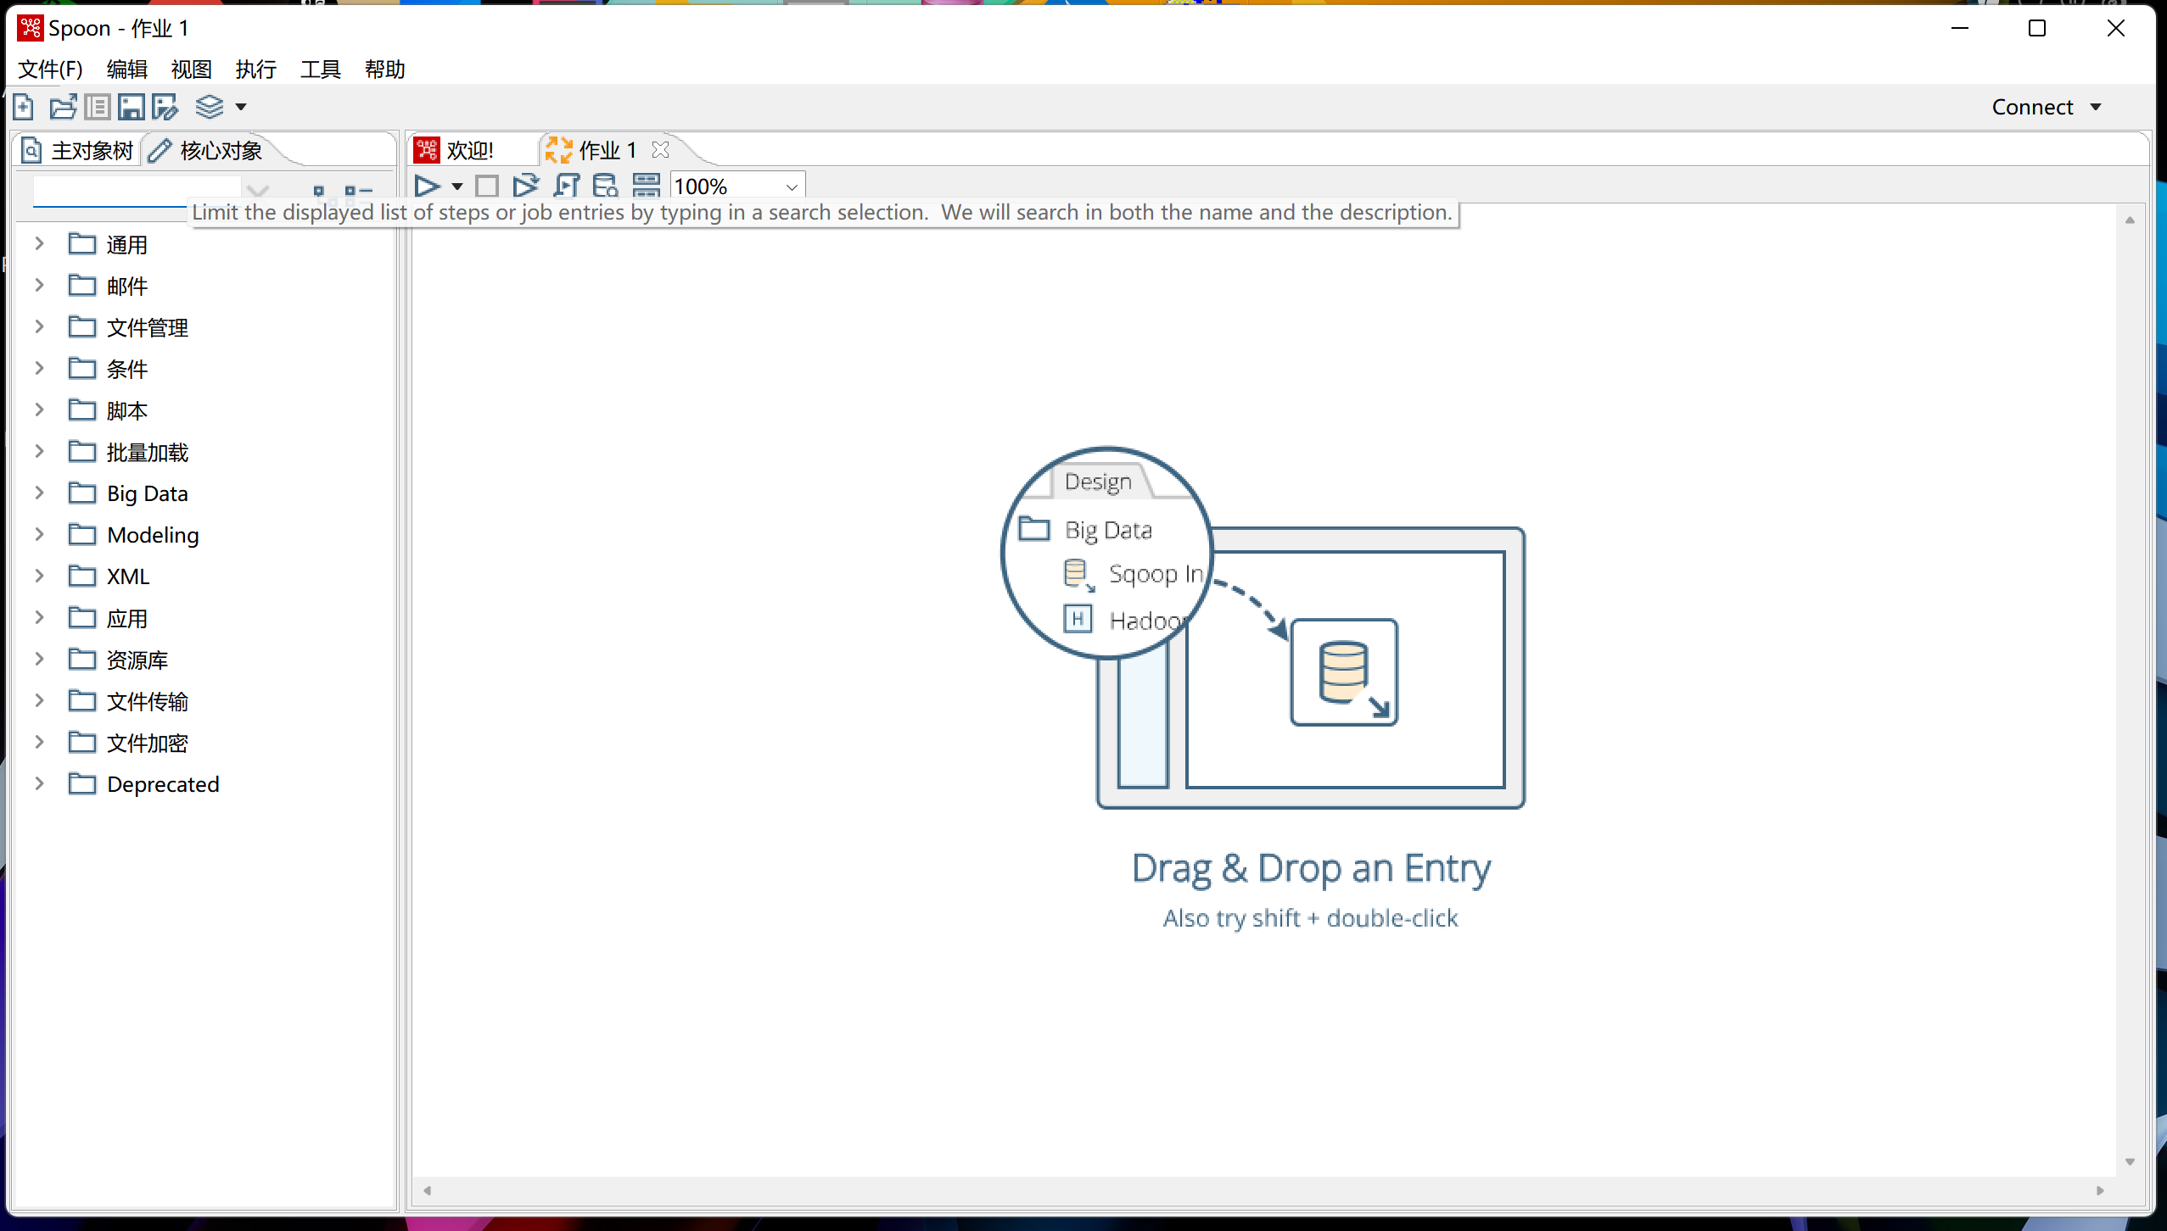Click the 文件管理 folder icon
This screenshot has height=1231, width=2167.
(82, 327)
